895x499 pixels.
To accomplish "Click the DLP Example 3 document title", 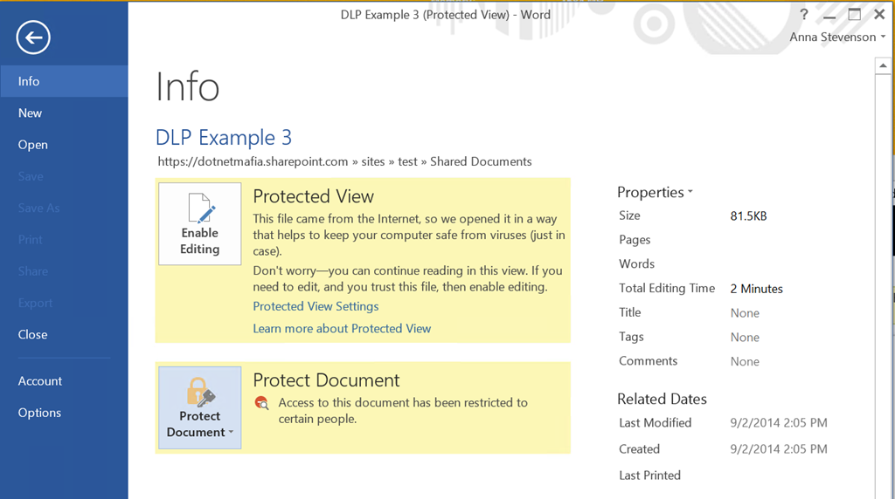I will tap(224, 138).
